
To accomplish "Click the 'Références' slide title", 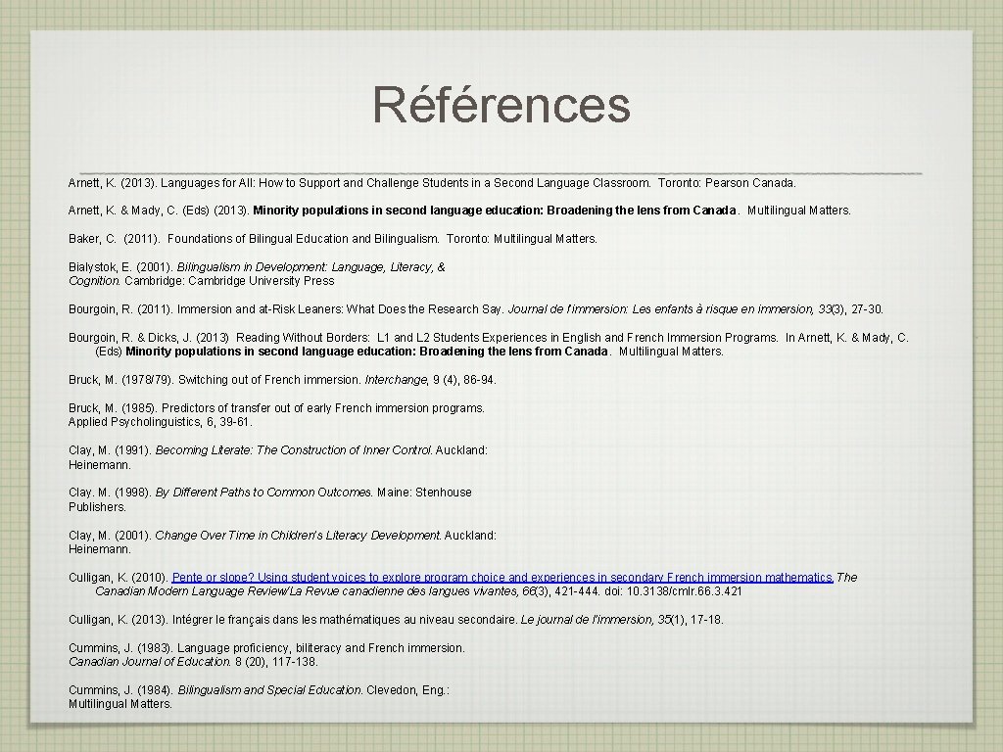I will point(501,104).
